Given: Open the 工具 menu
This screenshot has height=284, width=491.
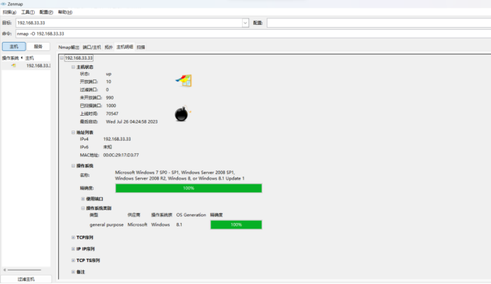Looking at the screenshot, I should [x=28, y=12].
